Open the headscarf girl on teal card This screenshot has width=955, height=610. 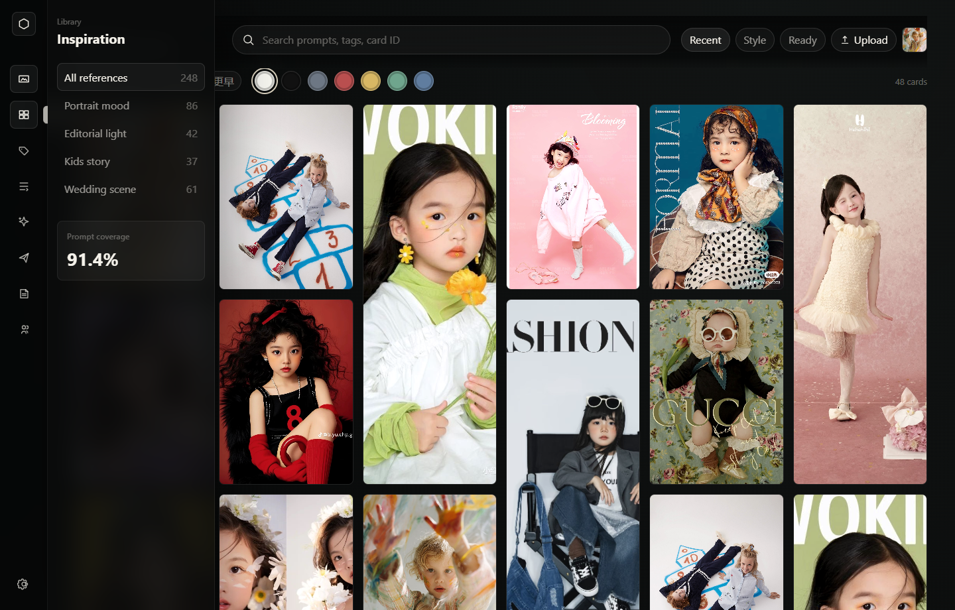pyautogui.click(x=716, y=197)
